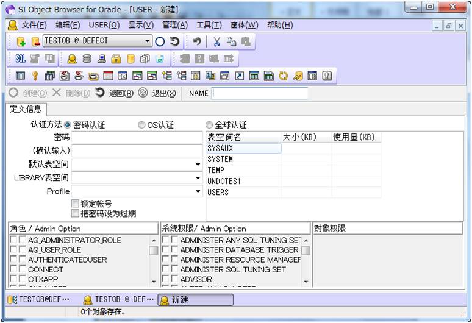Click the padlock lock-information icon

pos(116,59)
